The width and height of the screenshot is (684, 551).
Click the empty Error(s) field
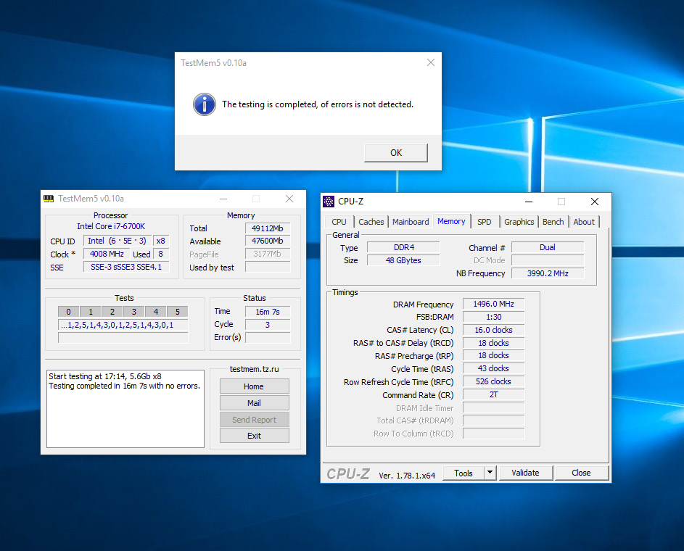click(x=268, y=337)
